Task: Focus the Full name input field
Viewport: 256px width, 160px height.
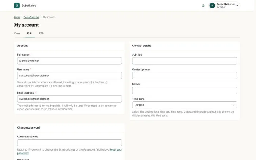Action: coord(69,61)
